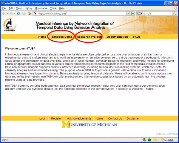Screen dimensions: 179x143
Task: Open the Research Projects page
Action: [89, 37]
